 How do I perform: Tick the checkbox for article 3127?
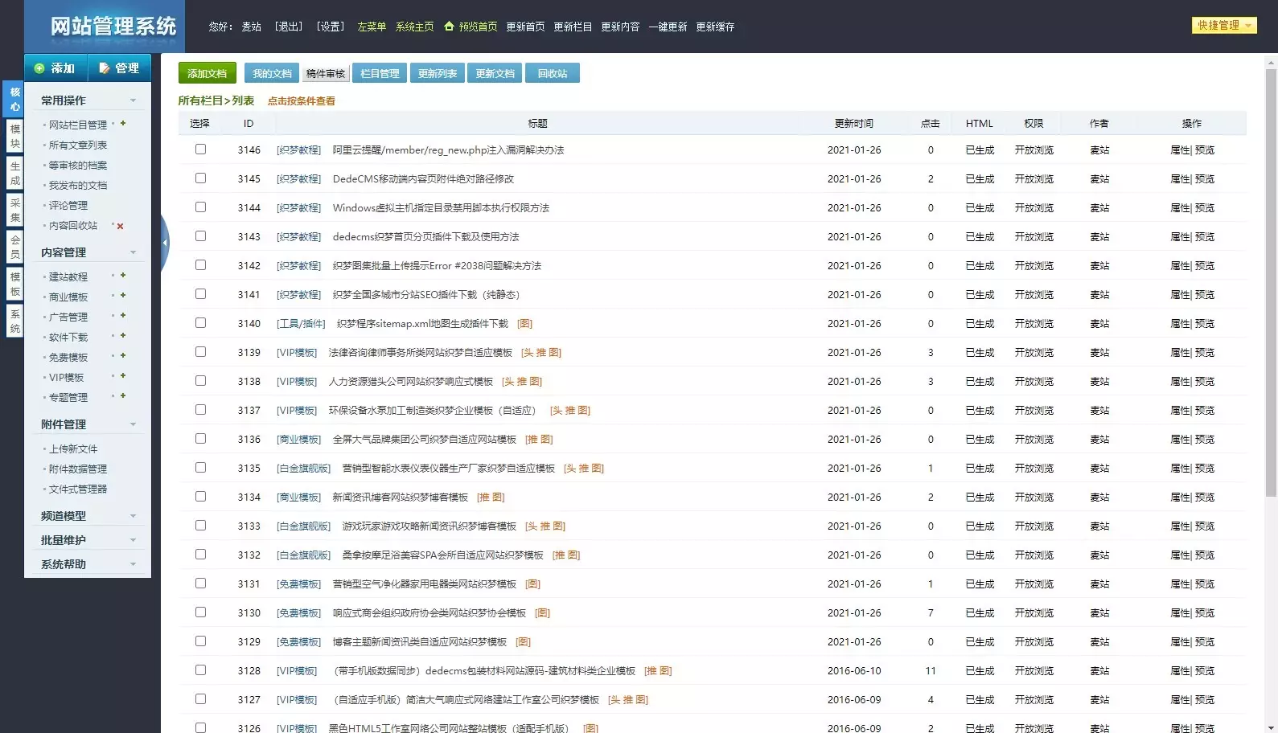coord(200,699)
